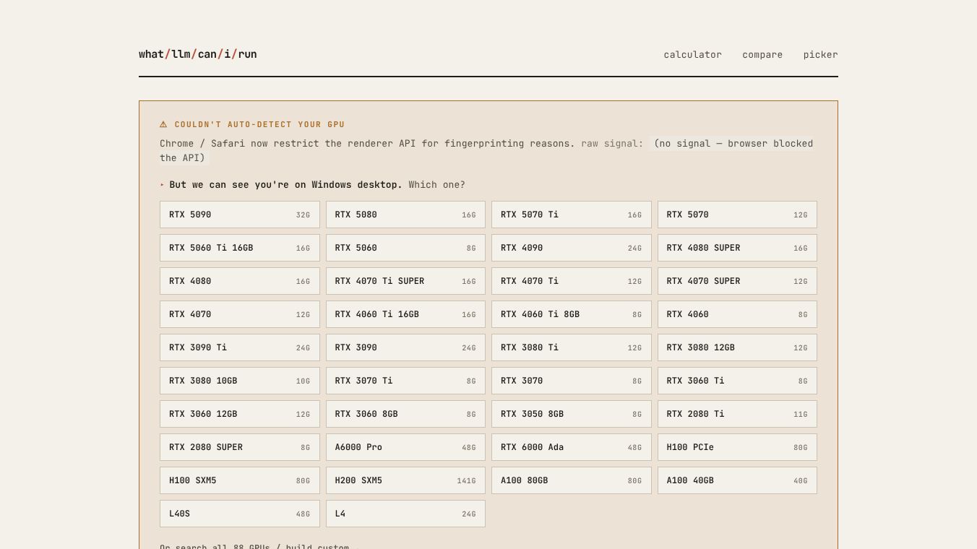Click the "raw signal:" label

tap(612, 144)
